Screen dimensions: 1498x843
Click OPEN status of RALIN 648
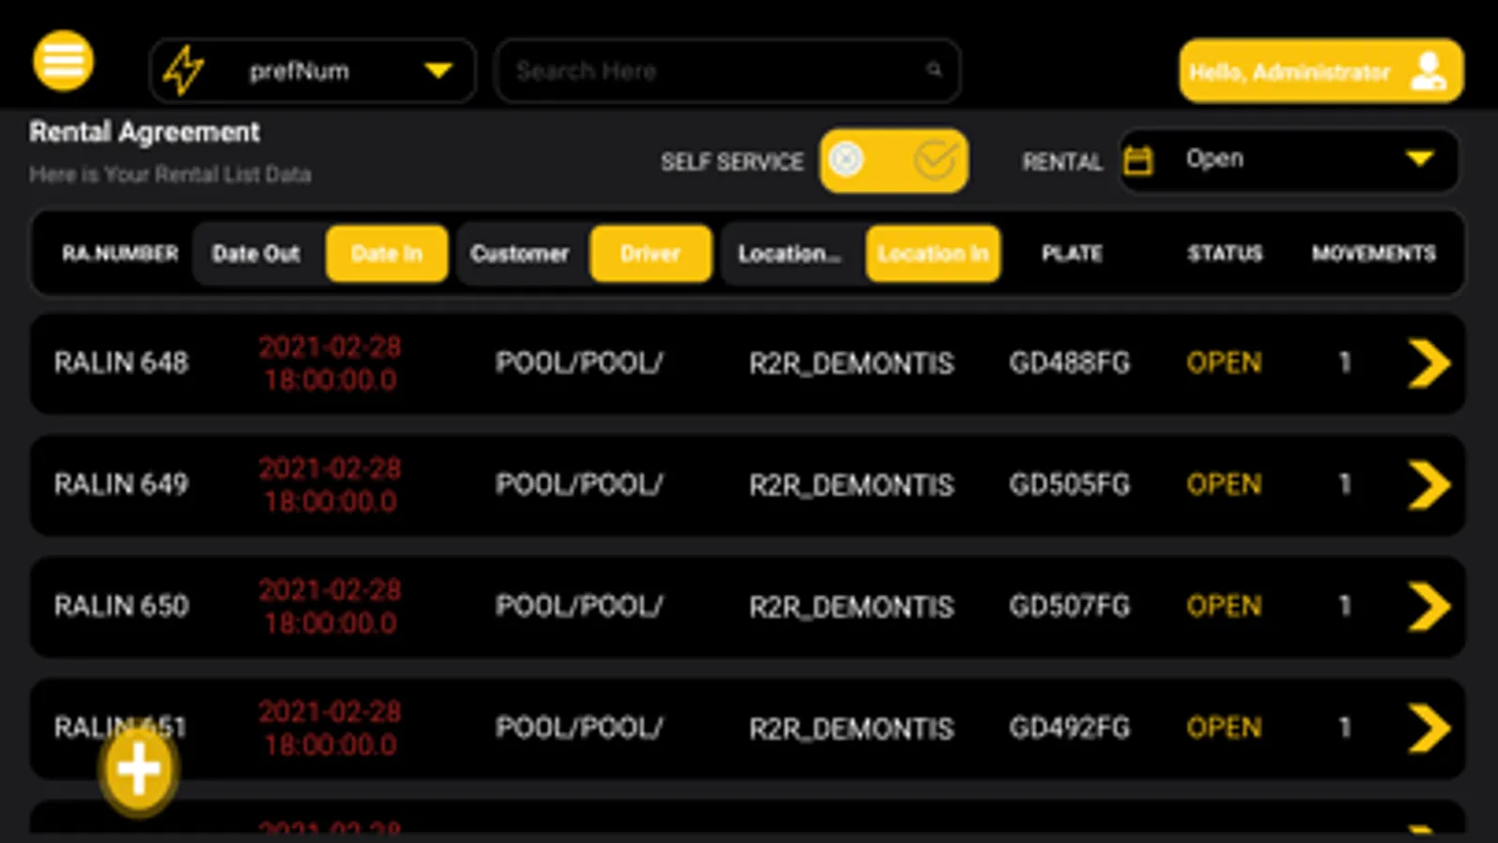[1224, 363]
